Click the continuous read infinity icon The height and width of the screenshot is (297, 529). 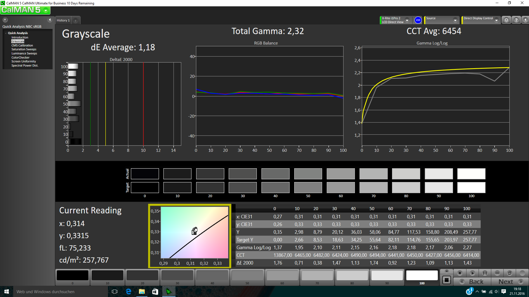pyautogui.click(x=497, y=273)
